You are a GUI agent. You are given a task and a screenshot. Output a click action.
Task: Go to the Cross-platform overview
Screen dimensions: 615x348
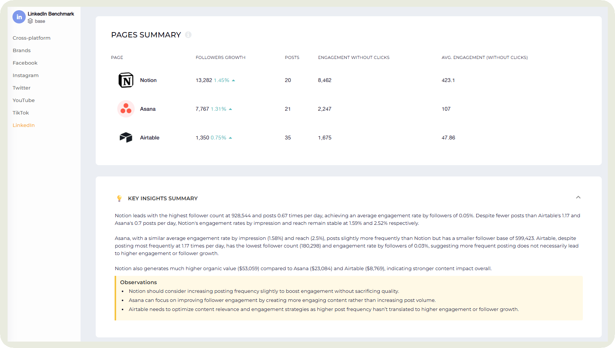pos(31,38)
